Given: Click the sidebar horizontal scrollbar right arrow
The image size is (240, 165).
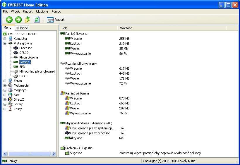Looking at the screenshot, I should click(x=54, y=154).
